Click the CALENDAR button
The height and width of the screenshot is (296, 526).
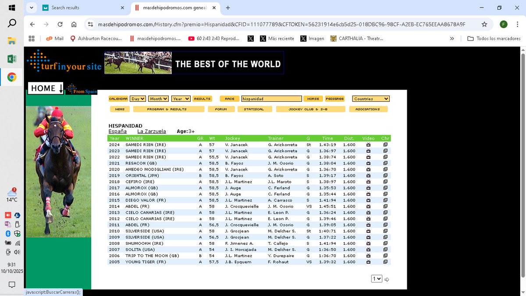pos(118,99)
